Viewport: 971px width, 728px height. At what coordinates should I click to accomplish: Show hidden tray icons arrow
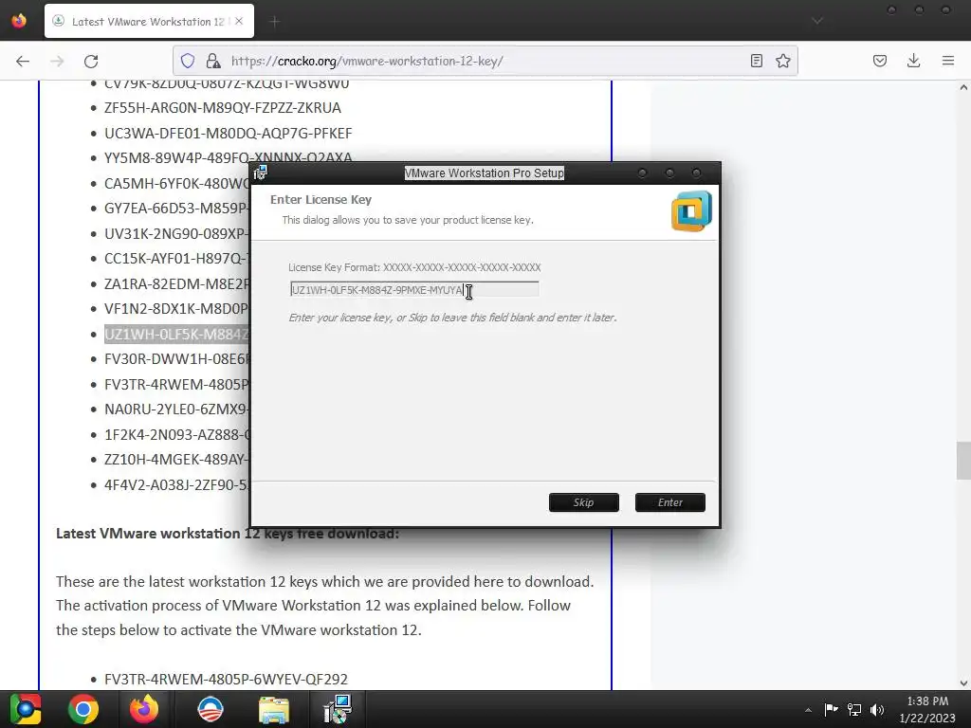tap(808, 710)
